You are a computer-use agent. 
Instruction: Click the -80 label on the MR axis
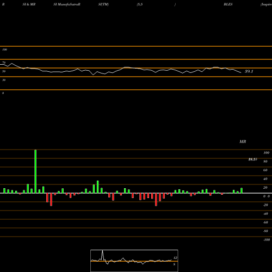pyautogui.click(x=265, y=231)
